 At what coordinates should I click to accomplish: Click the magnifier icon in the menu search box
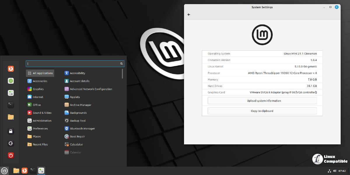pos(121,64)
